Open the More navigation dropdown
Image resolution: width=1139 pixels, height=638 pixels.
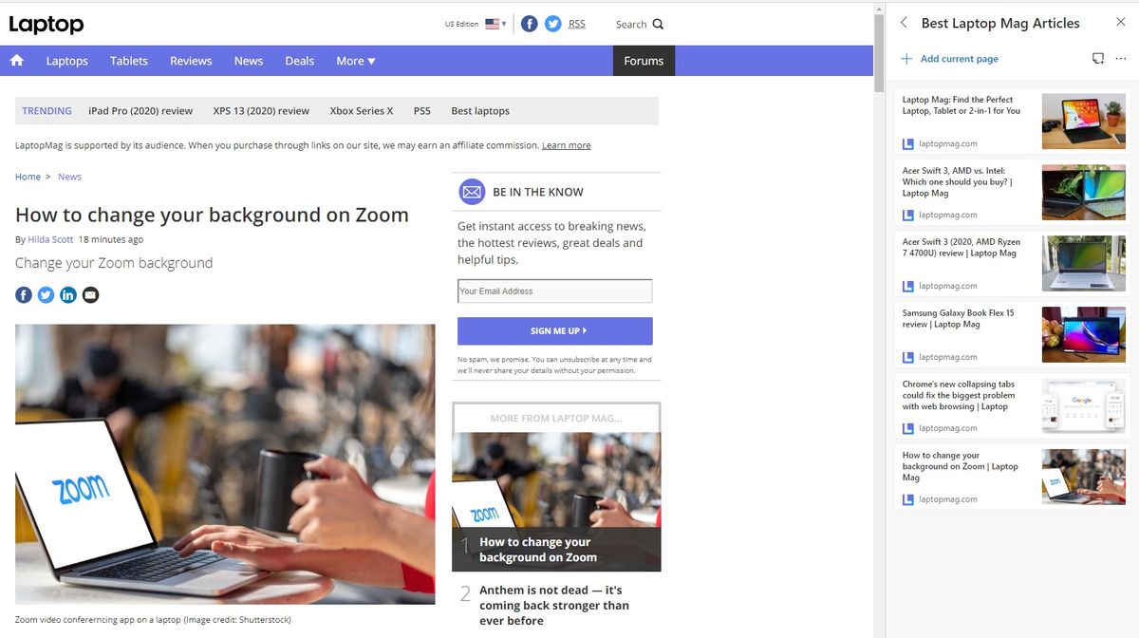355,60
